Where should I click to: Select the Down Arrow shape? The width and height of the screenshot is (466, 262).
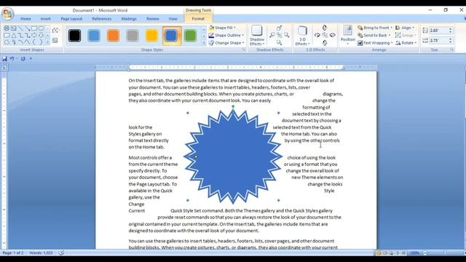click(x=41, y=36)
